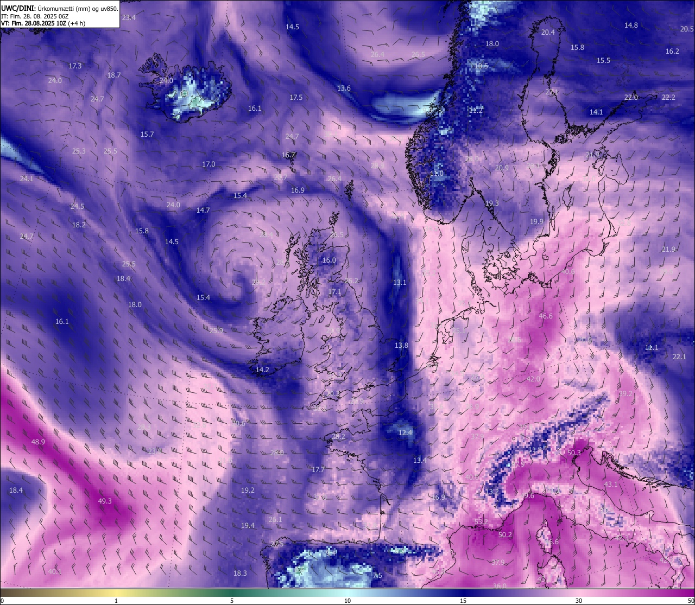Click the value 42.0 over central Europe

pyautogui.click(x=533, y=379)
